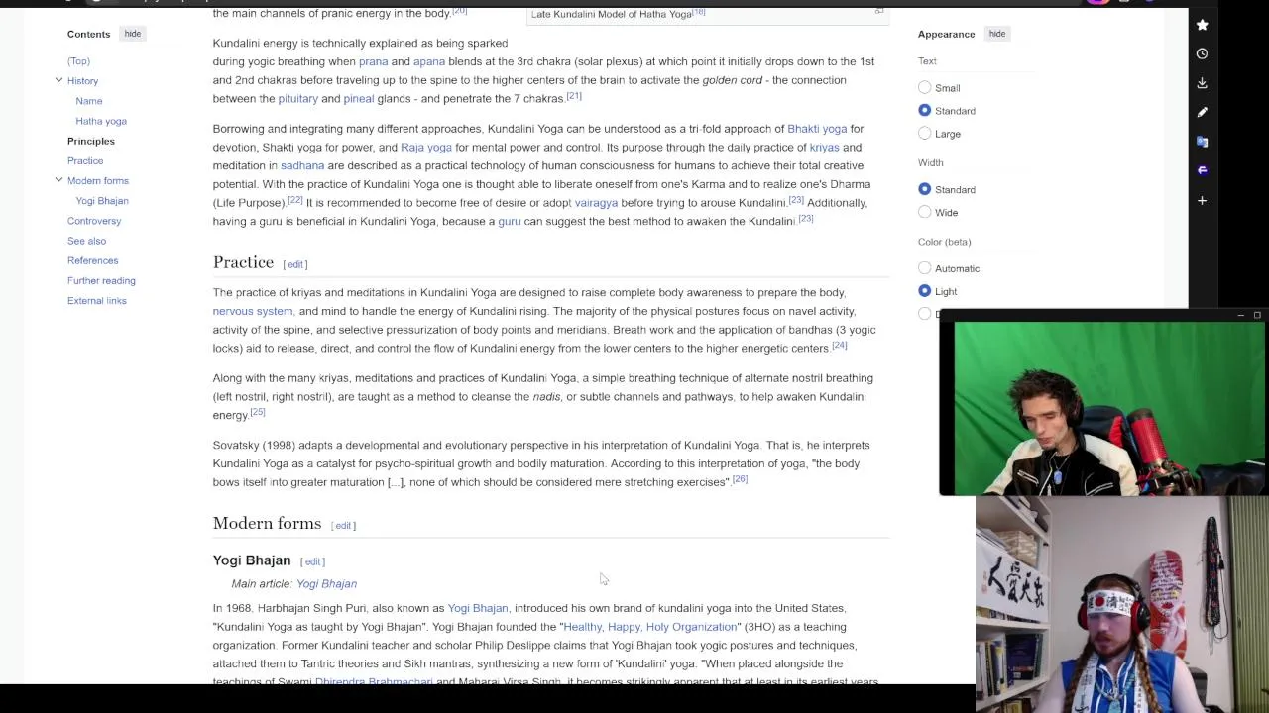Viewport: 1269px width, 713px height.
Task: Open citation reference 21
Action: click(x=574, y=96)
